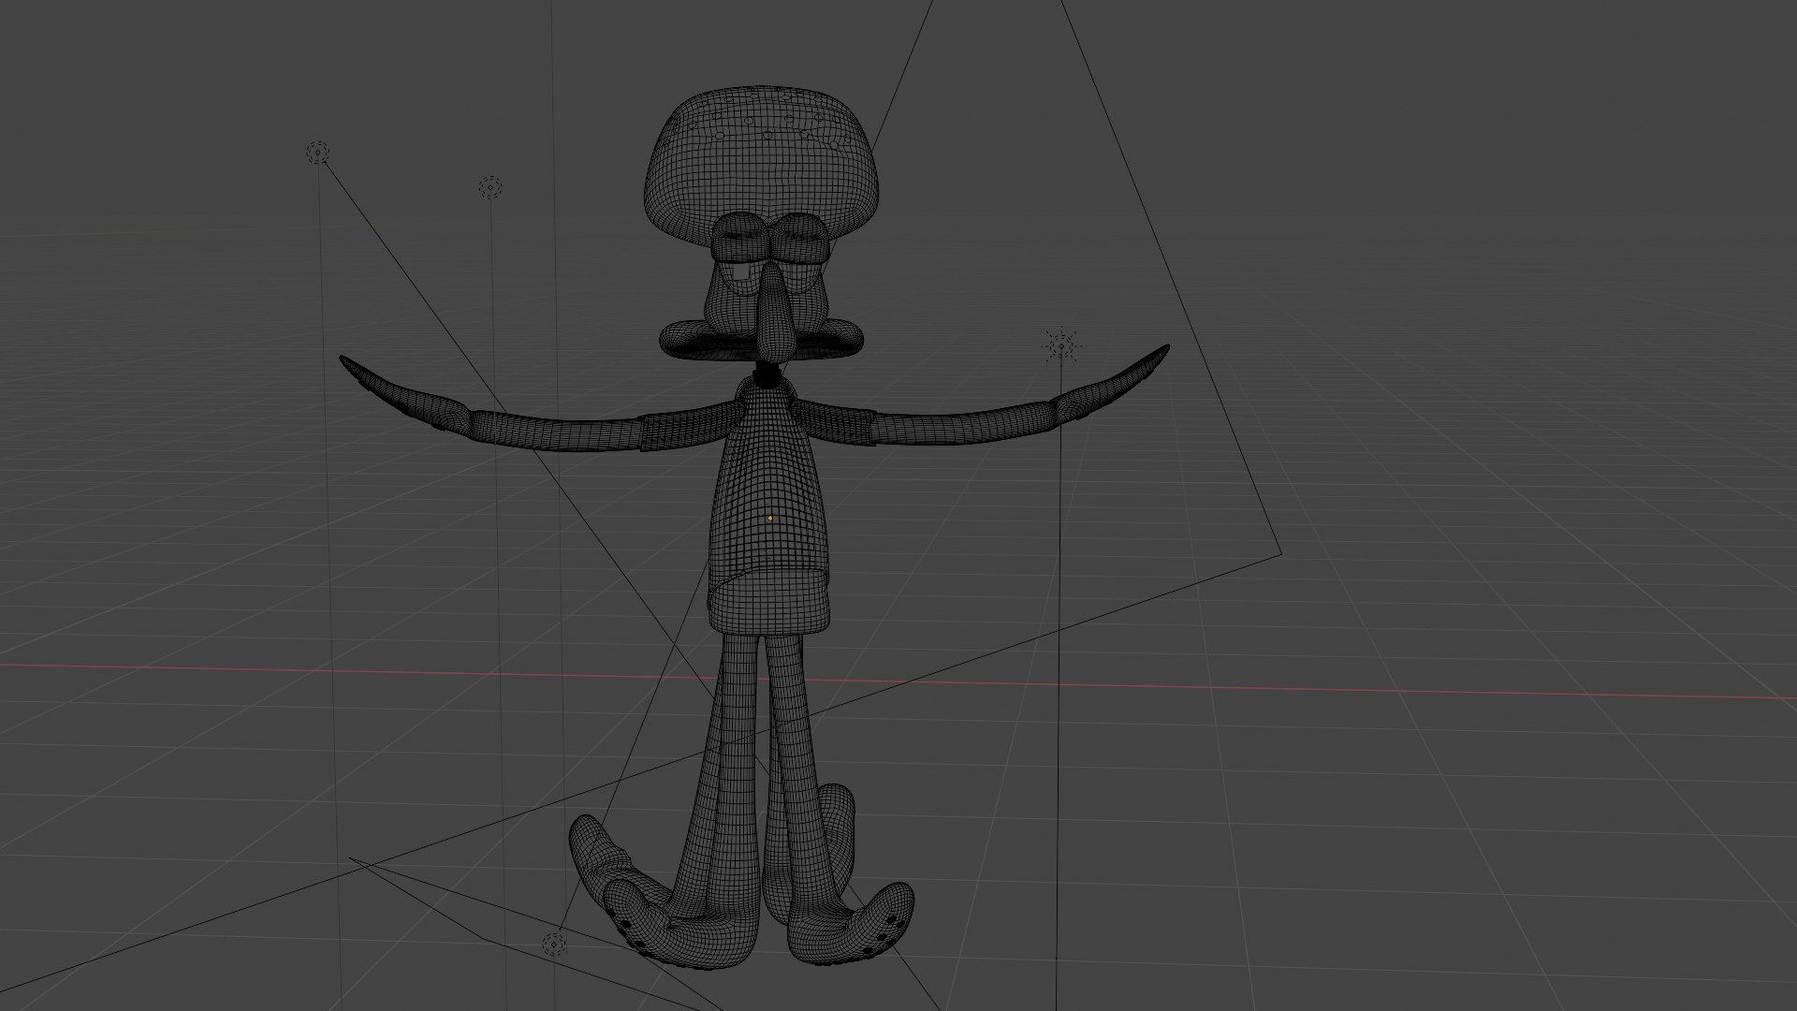Select the leftmost point lamp in the viewport
This screenshot has height=1011, width=1797.
(x=318, y=153)
